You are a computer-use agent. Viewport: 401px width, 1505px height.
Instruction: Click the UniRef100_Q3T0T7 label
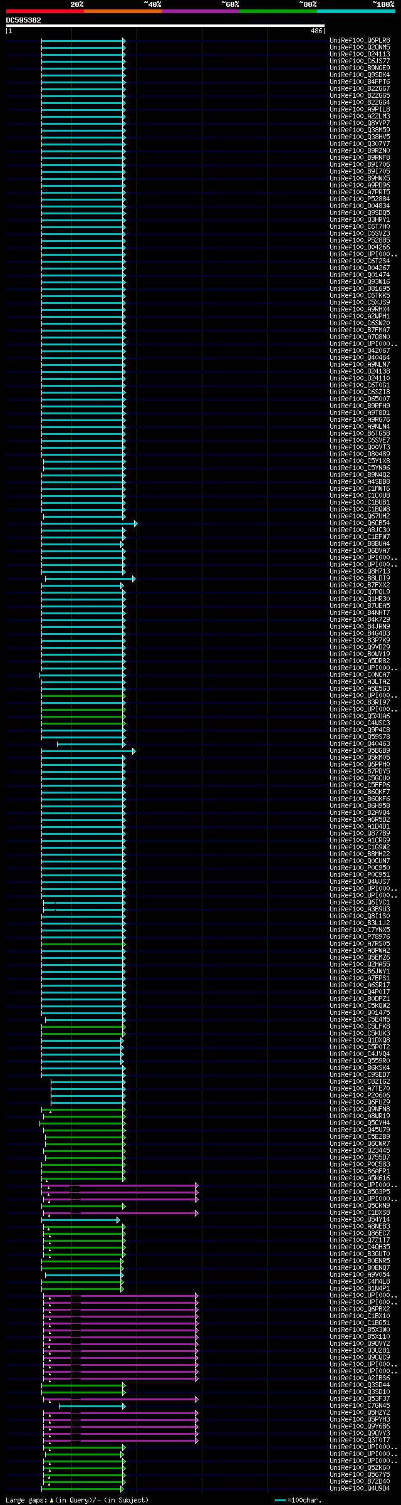(x=360, y=1440)
